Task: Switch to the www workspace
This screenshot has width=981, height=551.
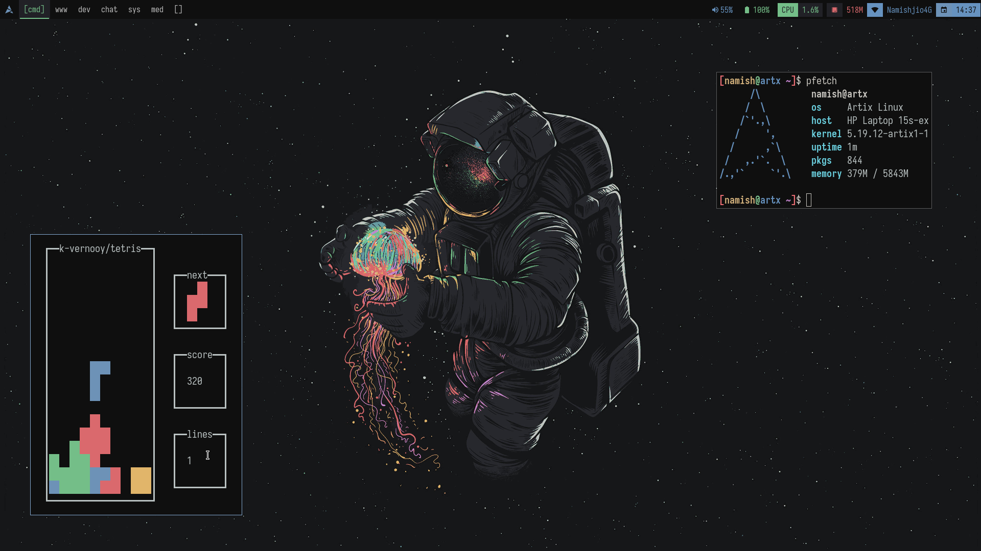Action: pos(61,10)
